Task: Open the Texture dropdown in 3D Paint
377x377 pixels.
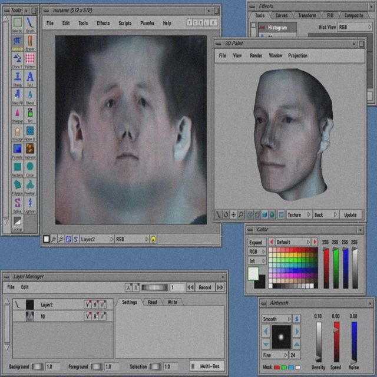Action: 299,214
